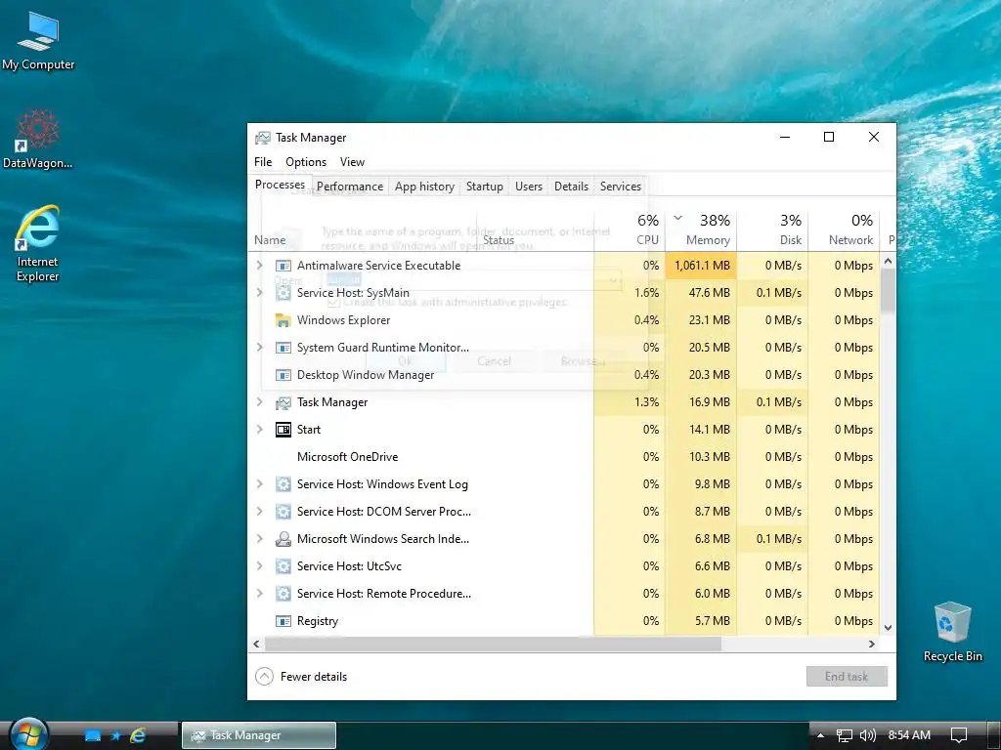Click the Registry process icon
Viewport: 1001px width, 750px height.
[283, 621]
